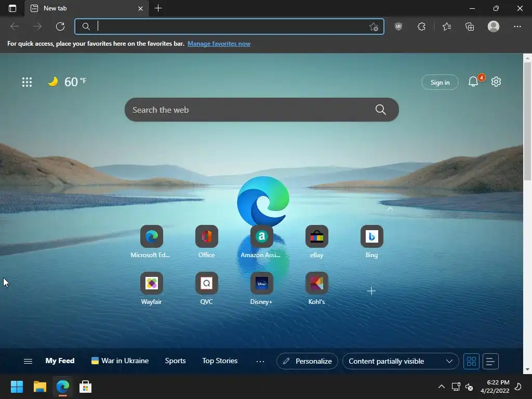This screenshot has height=399, width=532.
Task: Open the Favorites list icon
Action: 447,26
